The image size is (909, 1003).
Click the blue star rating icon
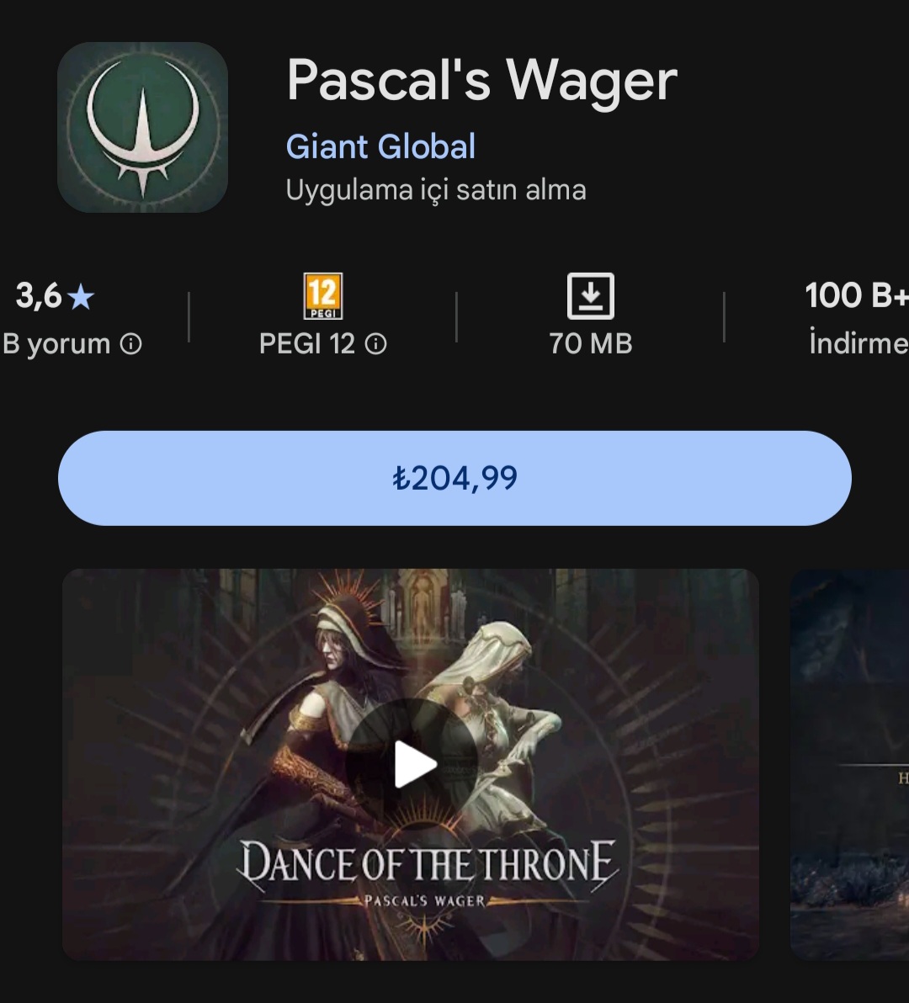click(81, 297)
